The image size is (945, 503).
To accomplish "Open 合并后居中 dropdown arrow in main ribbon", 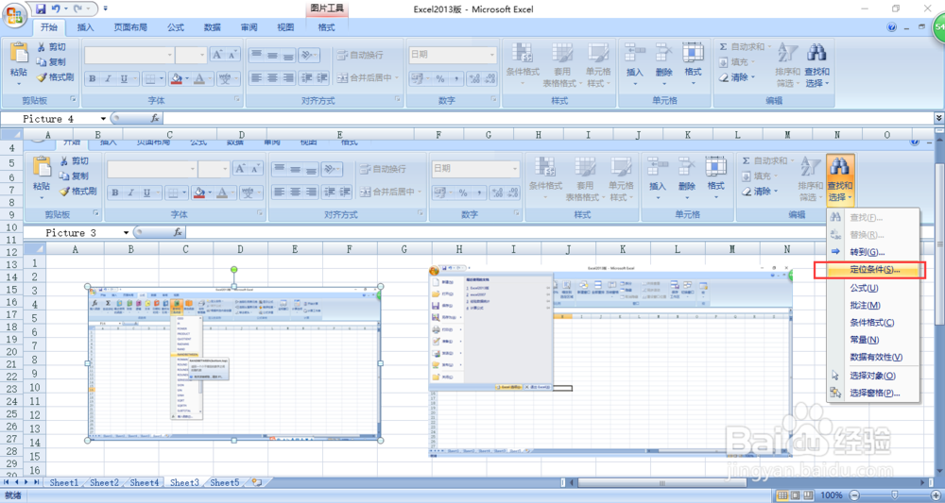I will (395, 78).
